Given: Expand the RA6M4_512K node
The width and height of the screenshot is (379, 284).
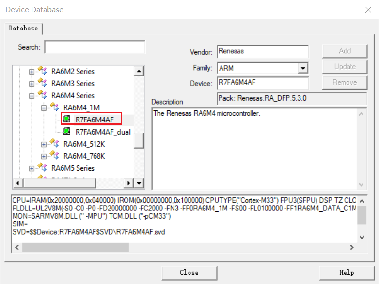Looking at the screenshot, I should click(x=44, y=144).
